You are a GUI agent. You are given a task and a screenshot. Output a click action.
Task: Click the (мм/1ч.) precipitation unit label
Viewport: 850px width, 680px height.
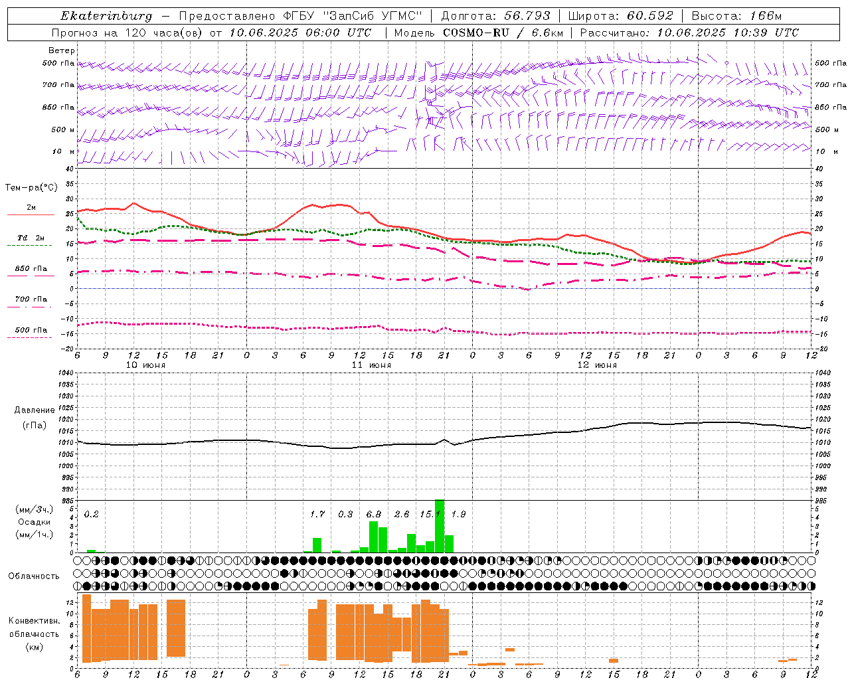pos(35,535)
